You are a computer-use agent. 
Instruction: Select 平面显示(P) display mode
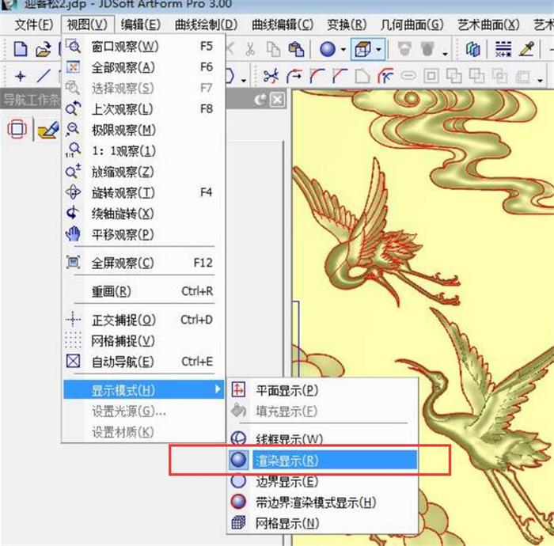322,390
